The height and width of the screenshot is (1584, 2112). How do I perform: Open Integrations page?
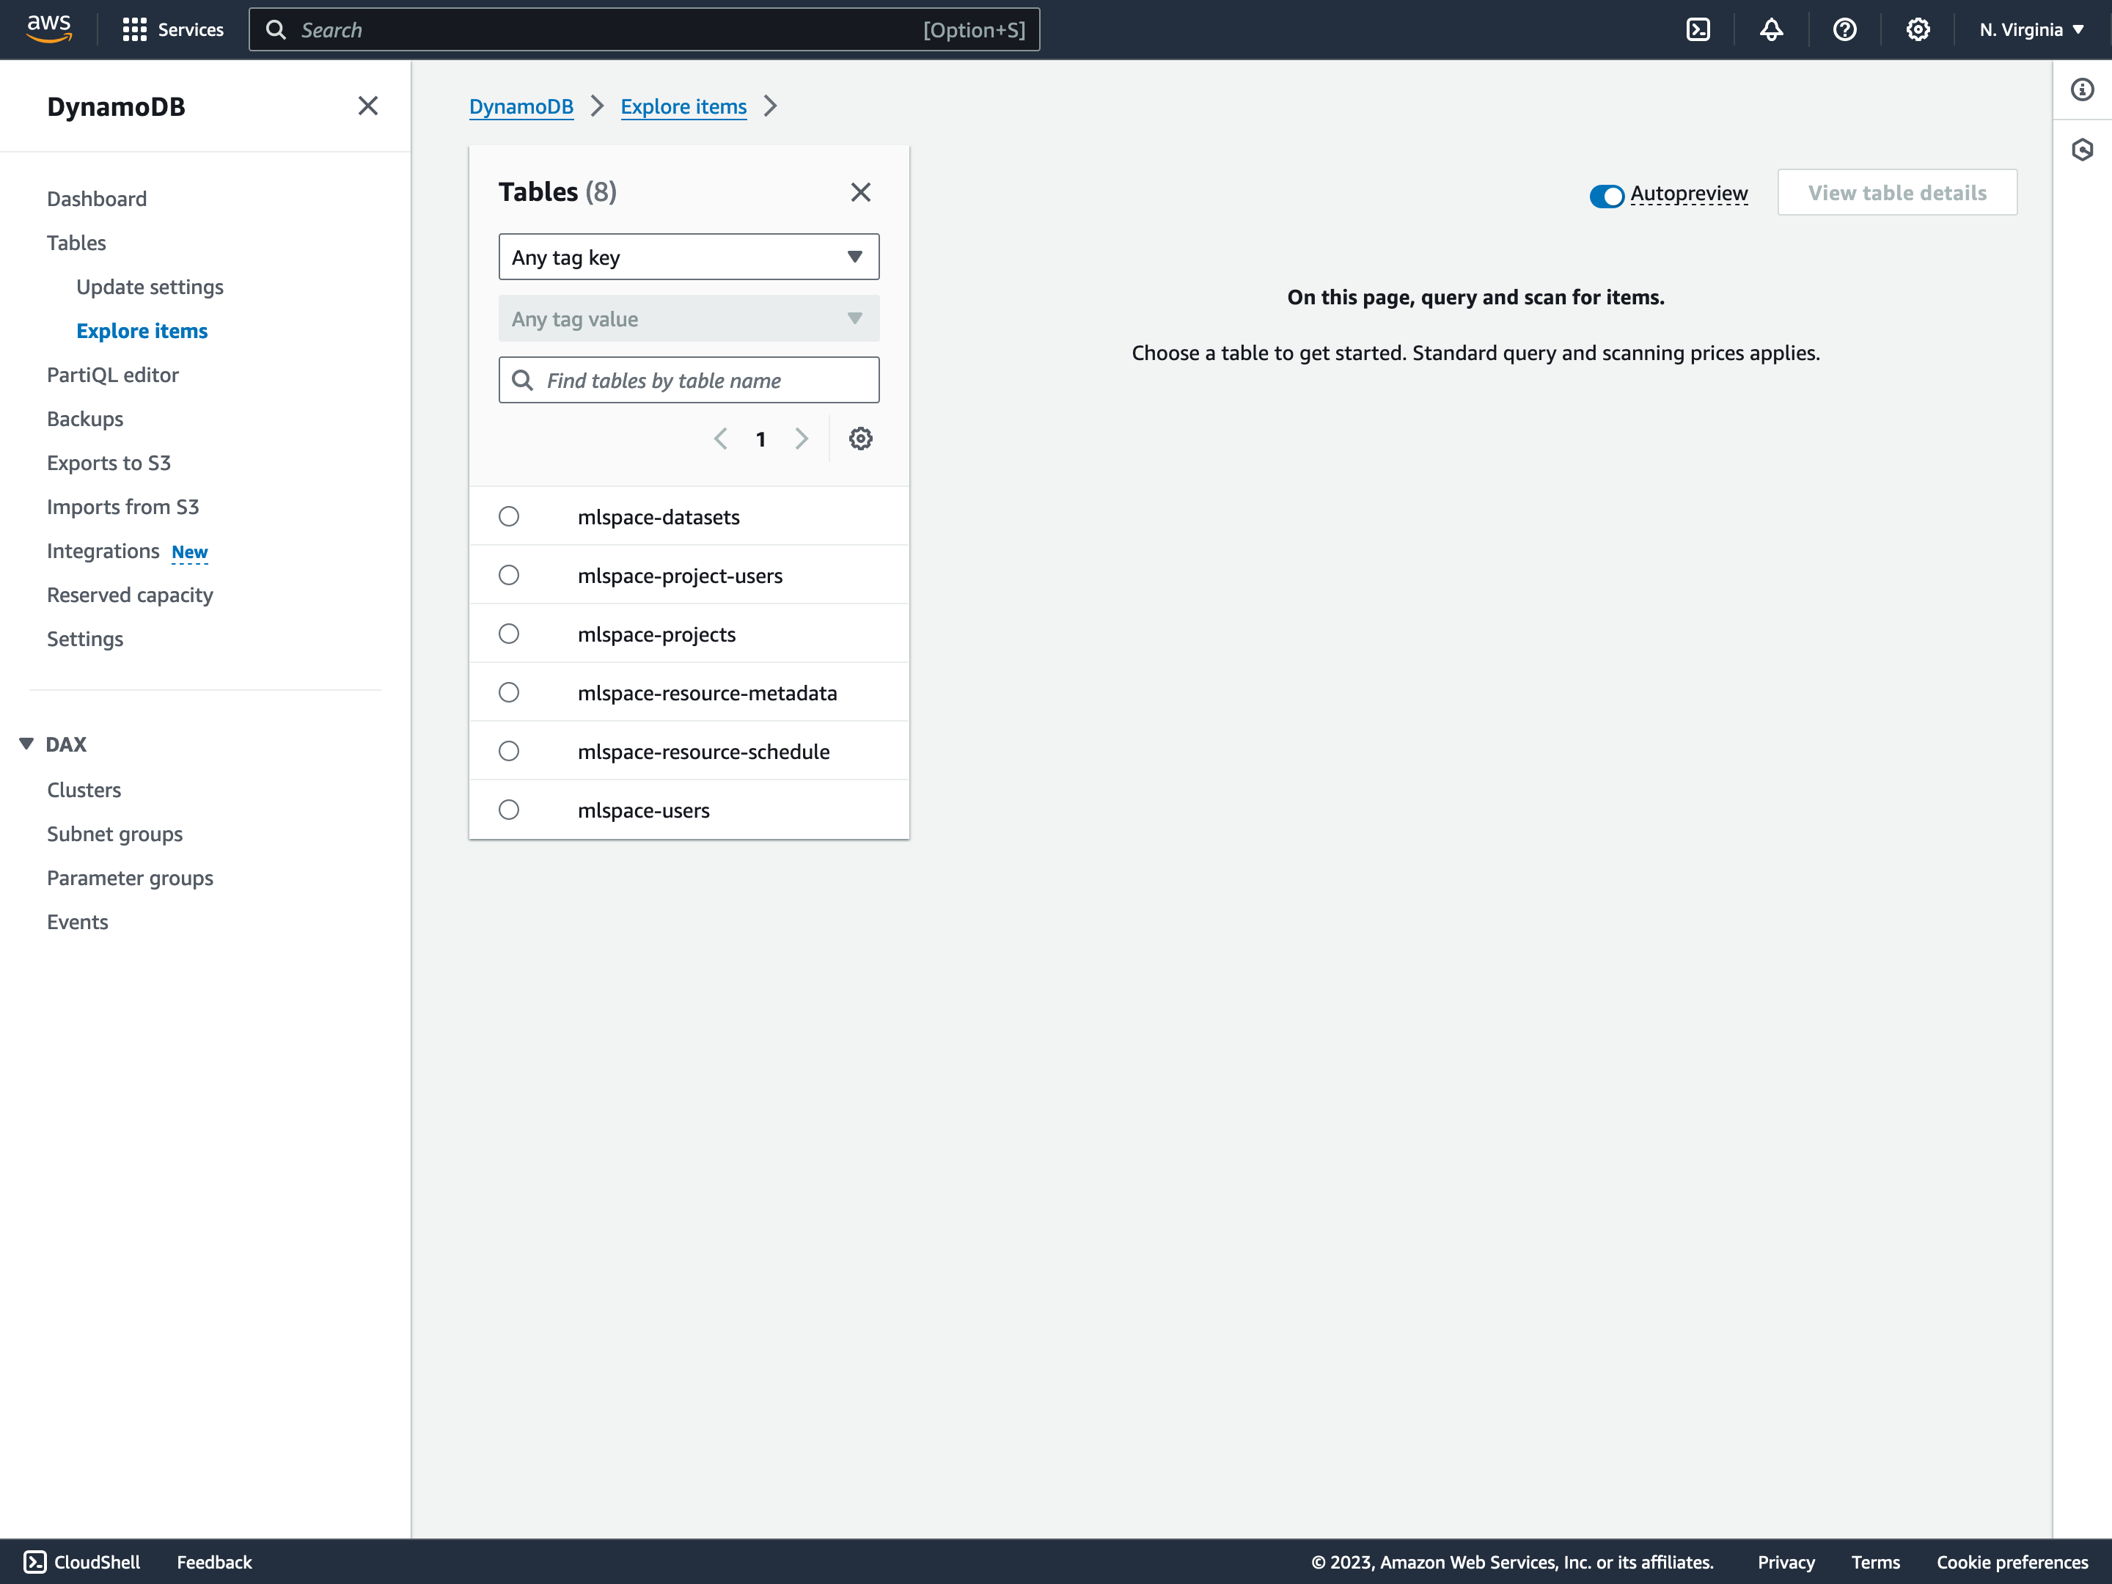103,551
